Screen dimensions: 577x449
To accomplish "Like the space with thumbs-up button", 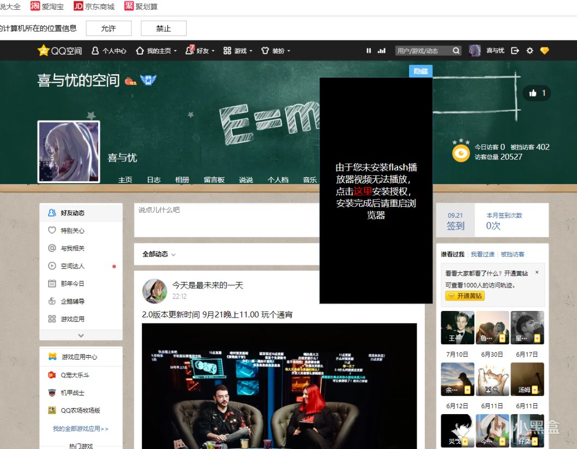I will click(x=537, y=93).
